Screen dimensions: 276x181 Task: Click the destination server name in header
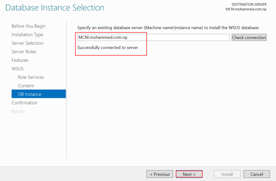246,9
